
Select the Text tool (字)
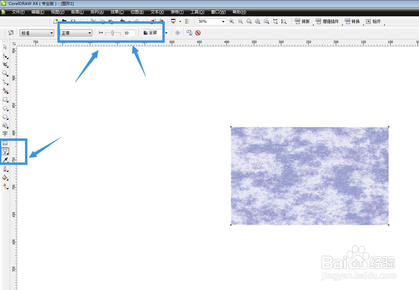pos(5,134)
